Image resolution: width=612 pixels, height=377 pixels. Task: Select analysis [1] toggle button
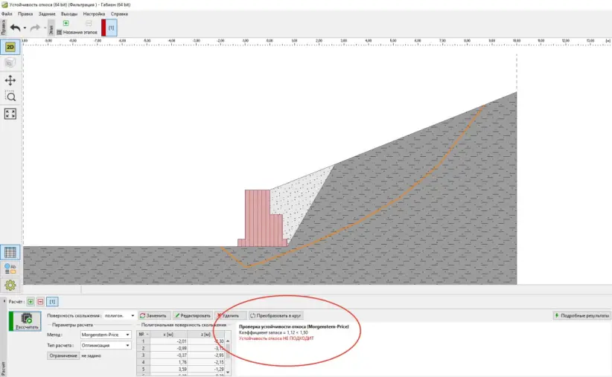52,302
